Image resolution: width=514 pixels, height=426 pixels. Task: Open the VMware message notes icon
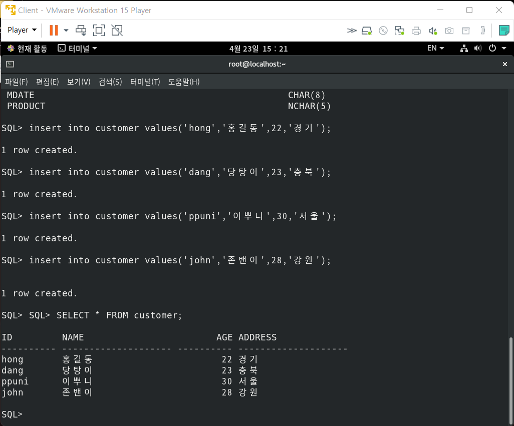504,31
